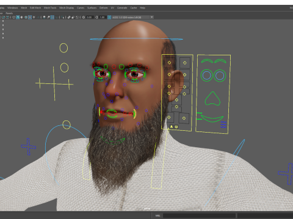Open the Edit Mesh menu
The width and height of the screenshot is (293, 219).
(x=35, y=8)
